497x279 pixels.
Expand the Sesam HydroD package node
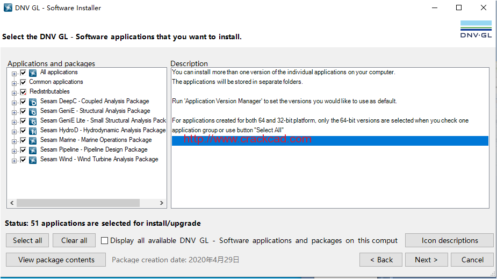14,132
